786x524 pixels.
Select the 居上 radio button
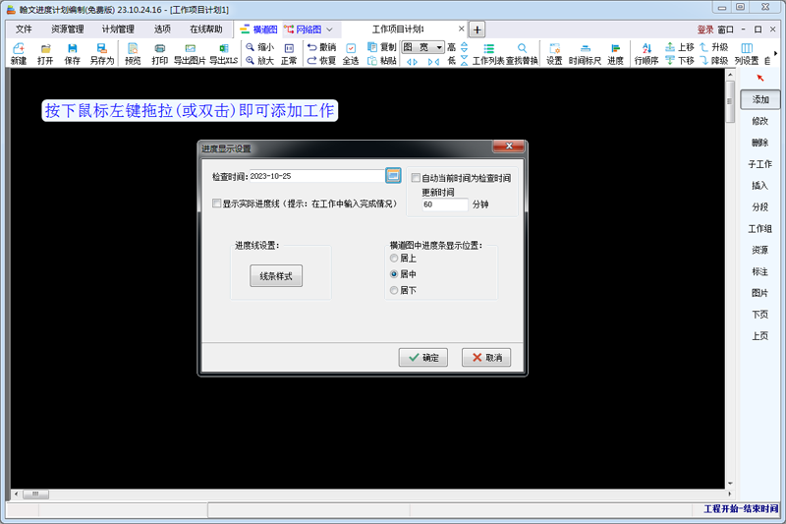point(395,258)
